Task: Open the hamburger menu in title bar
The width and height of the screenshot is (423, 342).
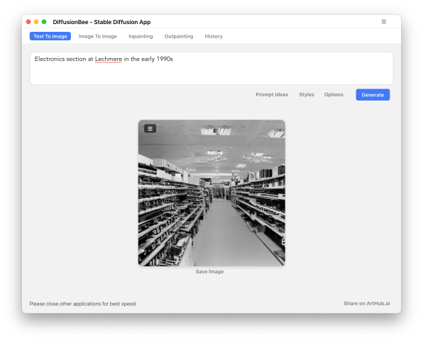Action: click(384, 21)
